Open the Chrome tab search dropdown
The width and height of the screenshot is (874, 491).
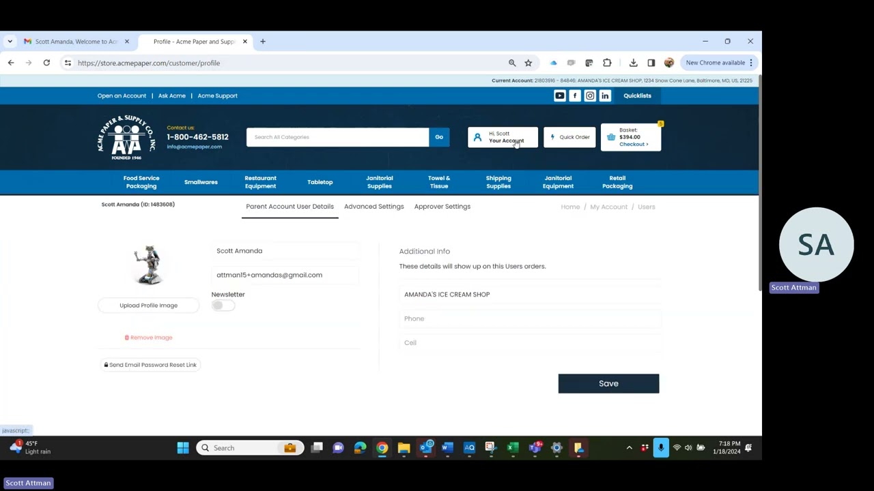[x=10, y=42]
